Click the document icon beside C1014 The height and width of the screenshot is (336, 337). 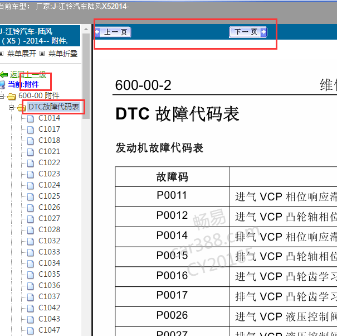[30, 119]
